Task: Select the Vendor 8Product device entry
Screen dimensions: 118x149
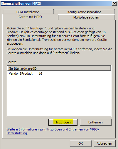Action: [x=26, y=73]
